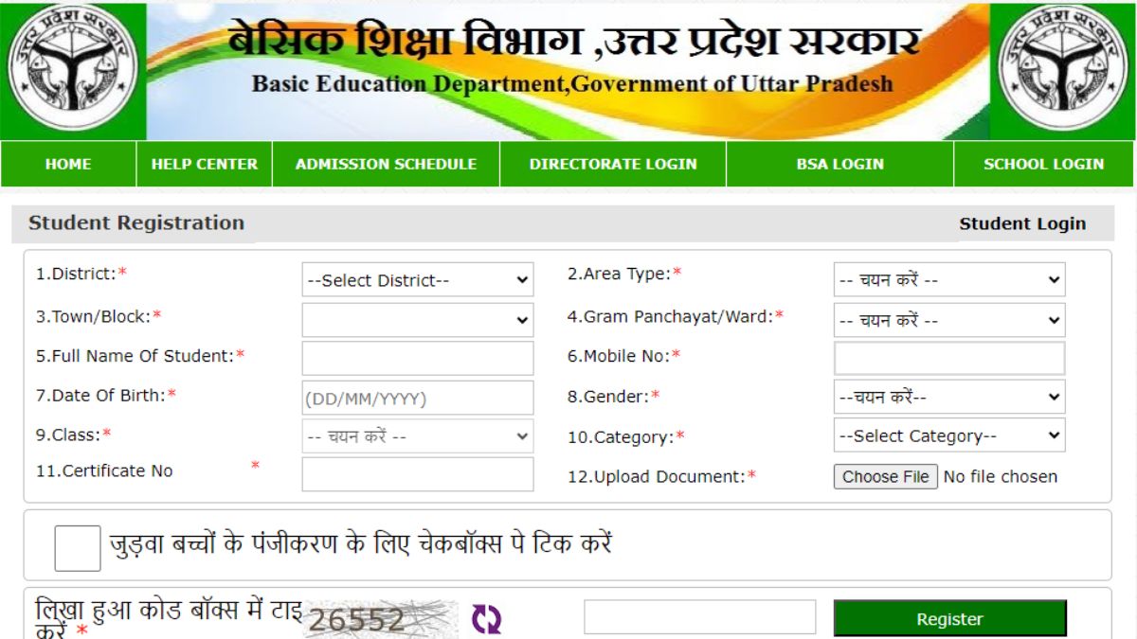Screen dimensions: 1137x639
Task: Go to the HOME menu item
Action: click(67, 164)
